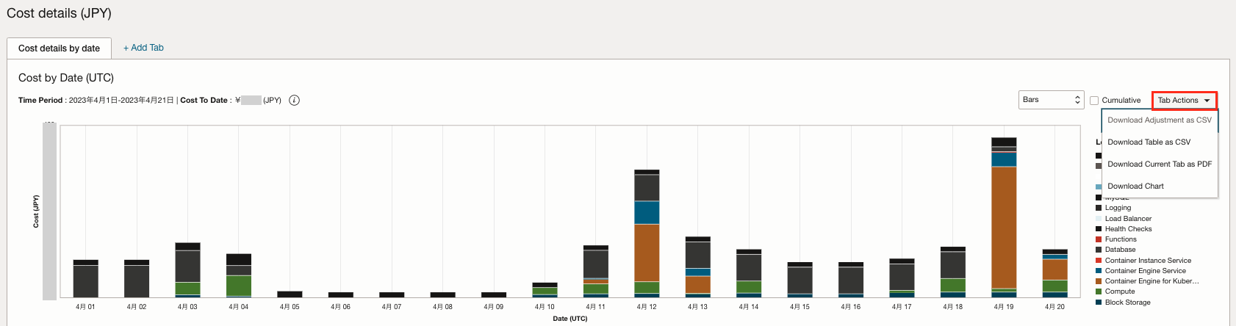1236x326 pixels.
Task: Click Container Engine Service legend icon
Action: pyautogui.click(x=1099, y=271)
